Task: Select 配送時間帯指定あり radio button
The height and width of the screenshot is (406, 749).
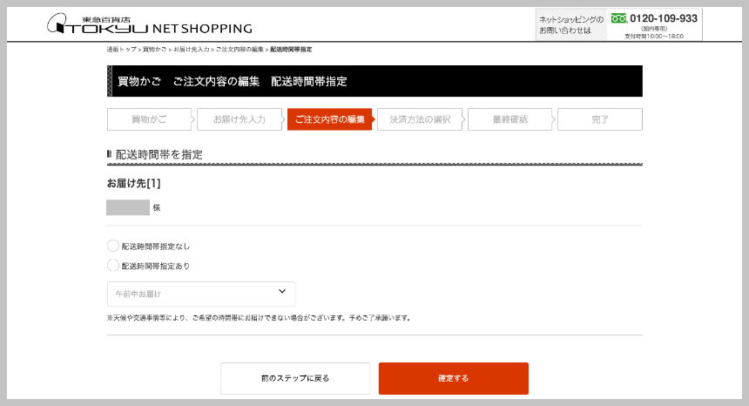Action: tap(112, 266)
